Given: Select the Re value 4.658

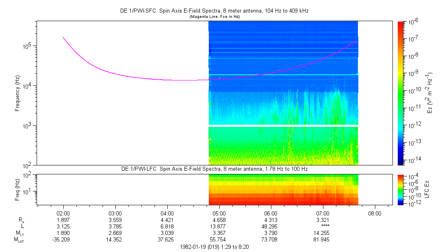Looking at the screenshot, I should click(219, 220).
